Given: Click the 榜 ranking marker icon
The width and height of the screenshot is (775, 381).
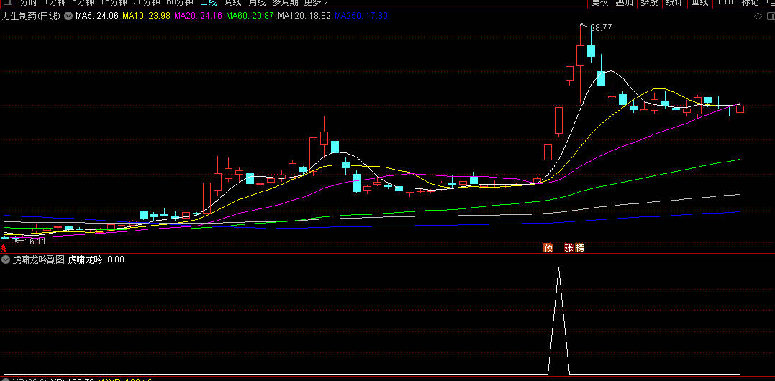Looking at the screenshot, I should [579, 248].
